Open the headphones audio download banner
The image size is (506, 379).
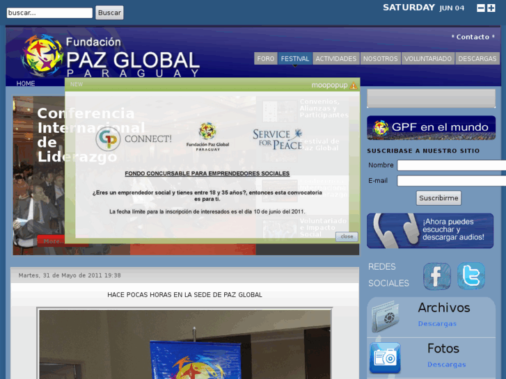tap(430, 231)
